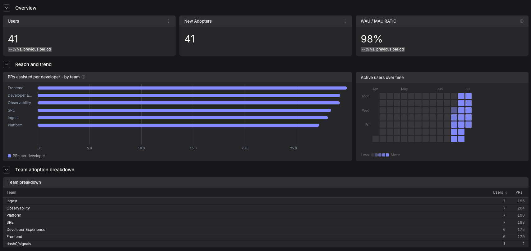The image size is (531, 251).
Task: Open the New Adopters panel kebab menu
Action: [x=345, y=21]
